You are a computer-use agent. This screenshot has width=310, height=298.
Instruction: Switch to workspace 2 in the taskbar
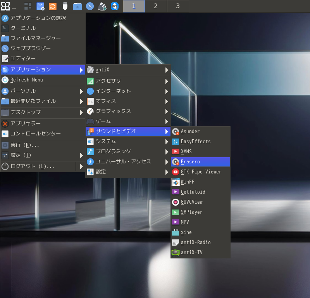155,6
